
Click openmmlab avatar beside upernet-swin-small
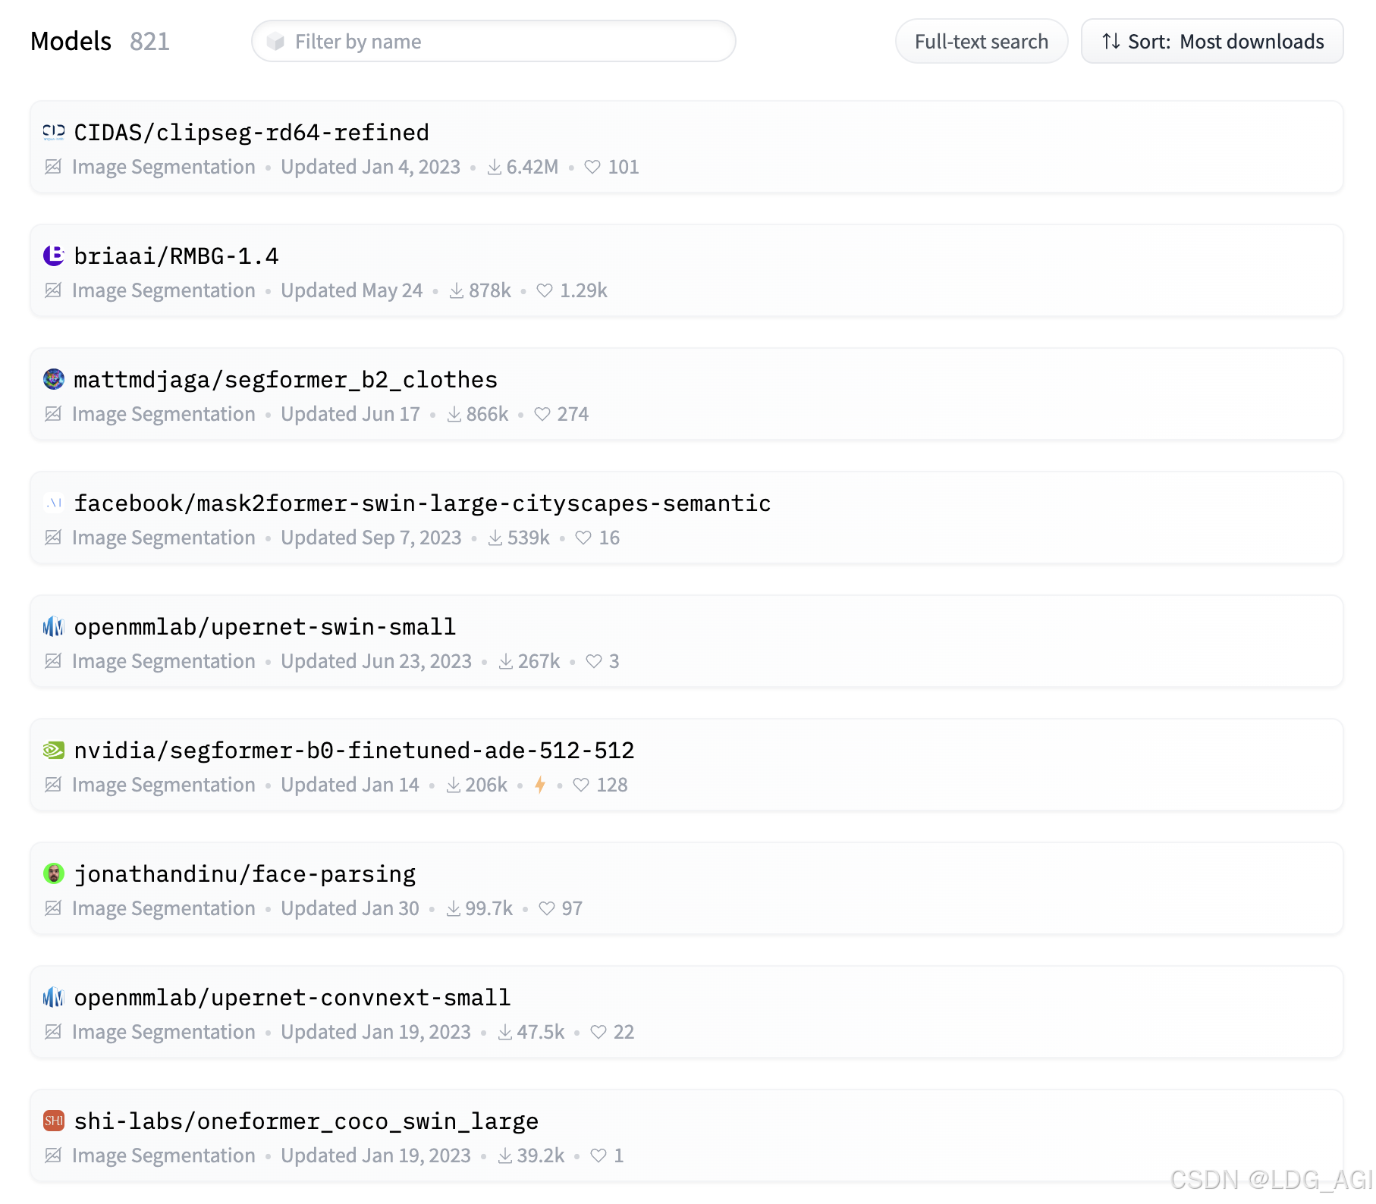point(54,627)
